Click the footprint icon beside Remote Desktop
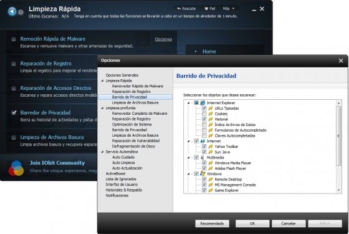 click(211, 180)
